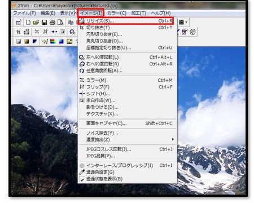The image size is (254, 203).
Task: Click the Rotate 90 degrees toolbar icon
Action: (x=72, y=32)
